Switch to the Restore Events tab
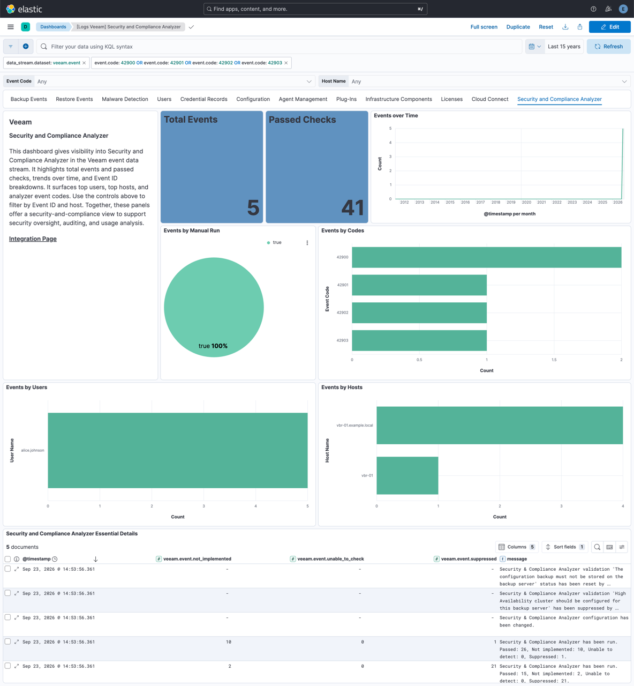 click(x=74, y=99)
